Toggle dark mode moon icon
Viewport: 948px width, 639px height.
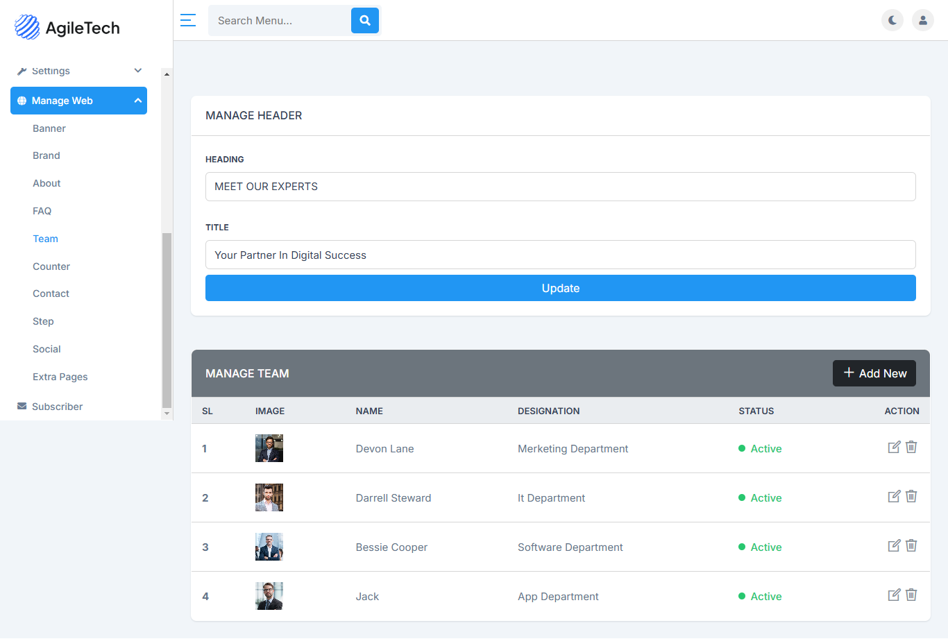tap(892, 20)
